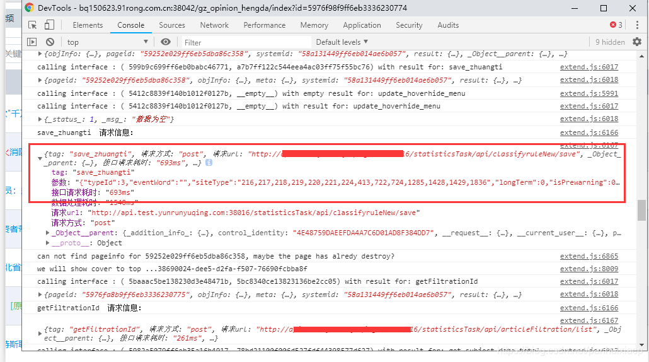Switch to the Console tab
Image resolution: width=649 pixels, height=362 pixels.
pyautogui.click(x=131, y=25)
